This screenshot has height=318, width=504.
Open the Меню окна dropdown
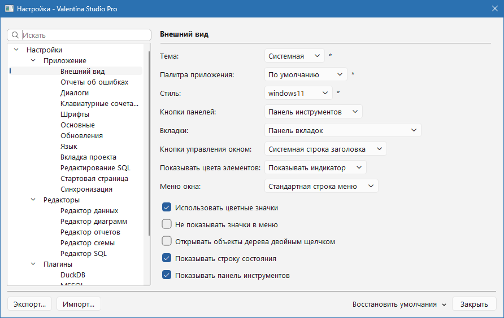(x=321, y=186)
